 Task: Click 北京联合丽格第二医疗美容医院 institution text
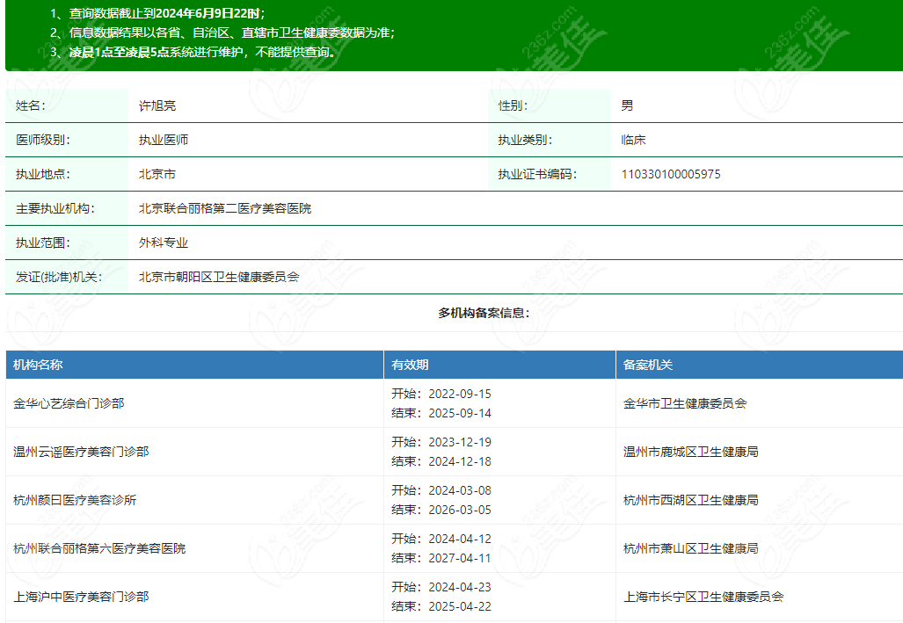(224, 208)
